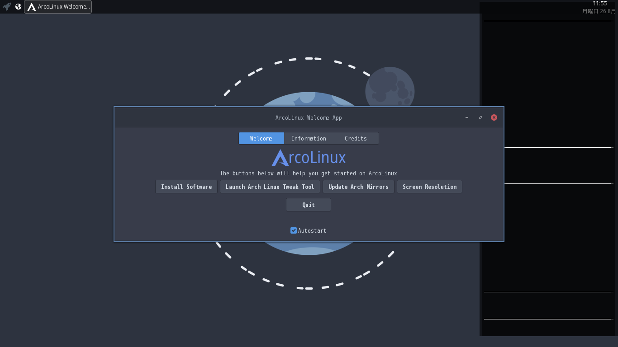Quit the Welcome app via Quit button
Viewport: 618px width, 347px height.
(309, 205)
